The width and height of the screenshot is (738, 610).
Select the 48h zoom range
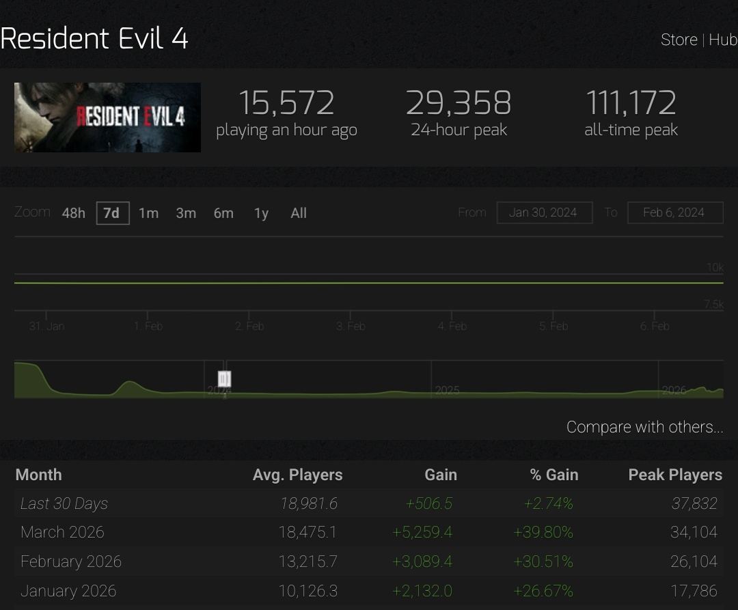(73, 213)
